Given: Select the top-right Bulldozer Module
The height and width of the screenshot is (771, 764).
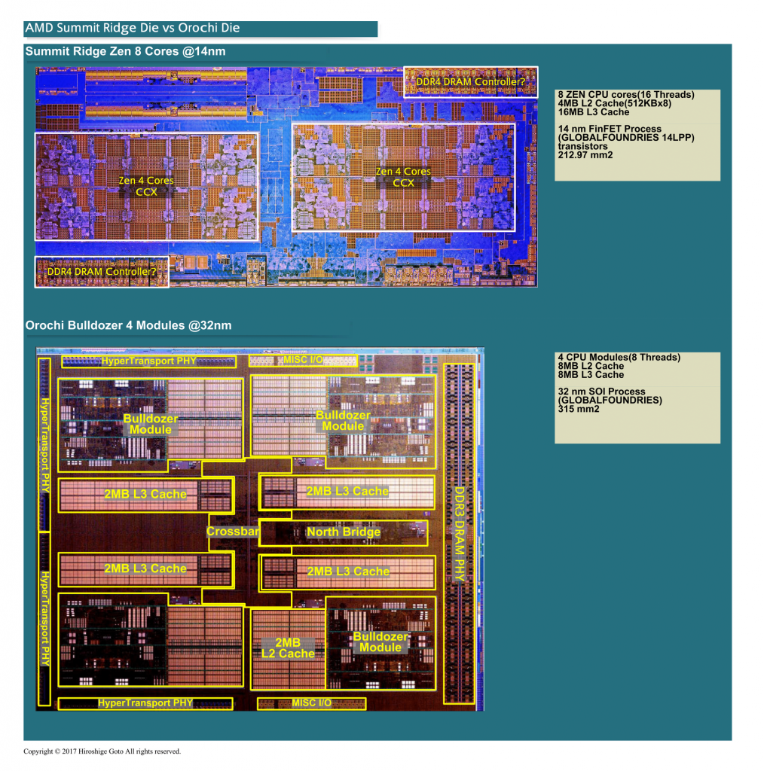Looking at the screenshot, I should (x=343, y=421).
